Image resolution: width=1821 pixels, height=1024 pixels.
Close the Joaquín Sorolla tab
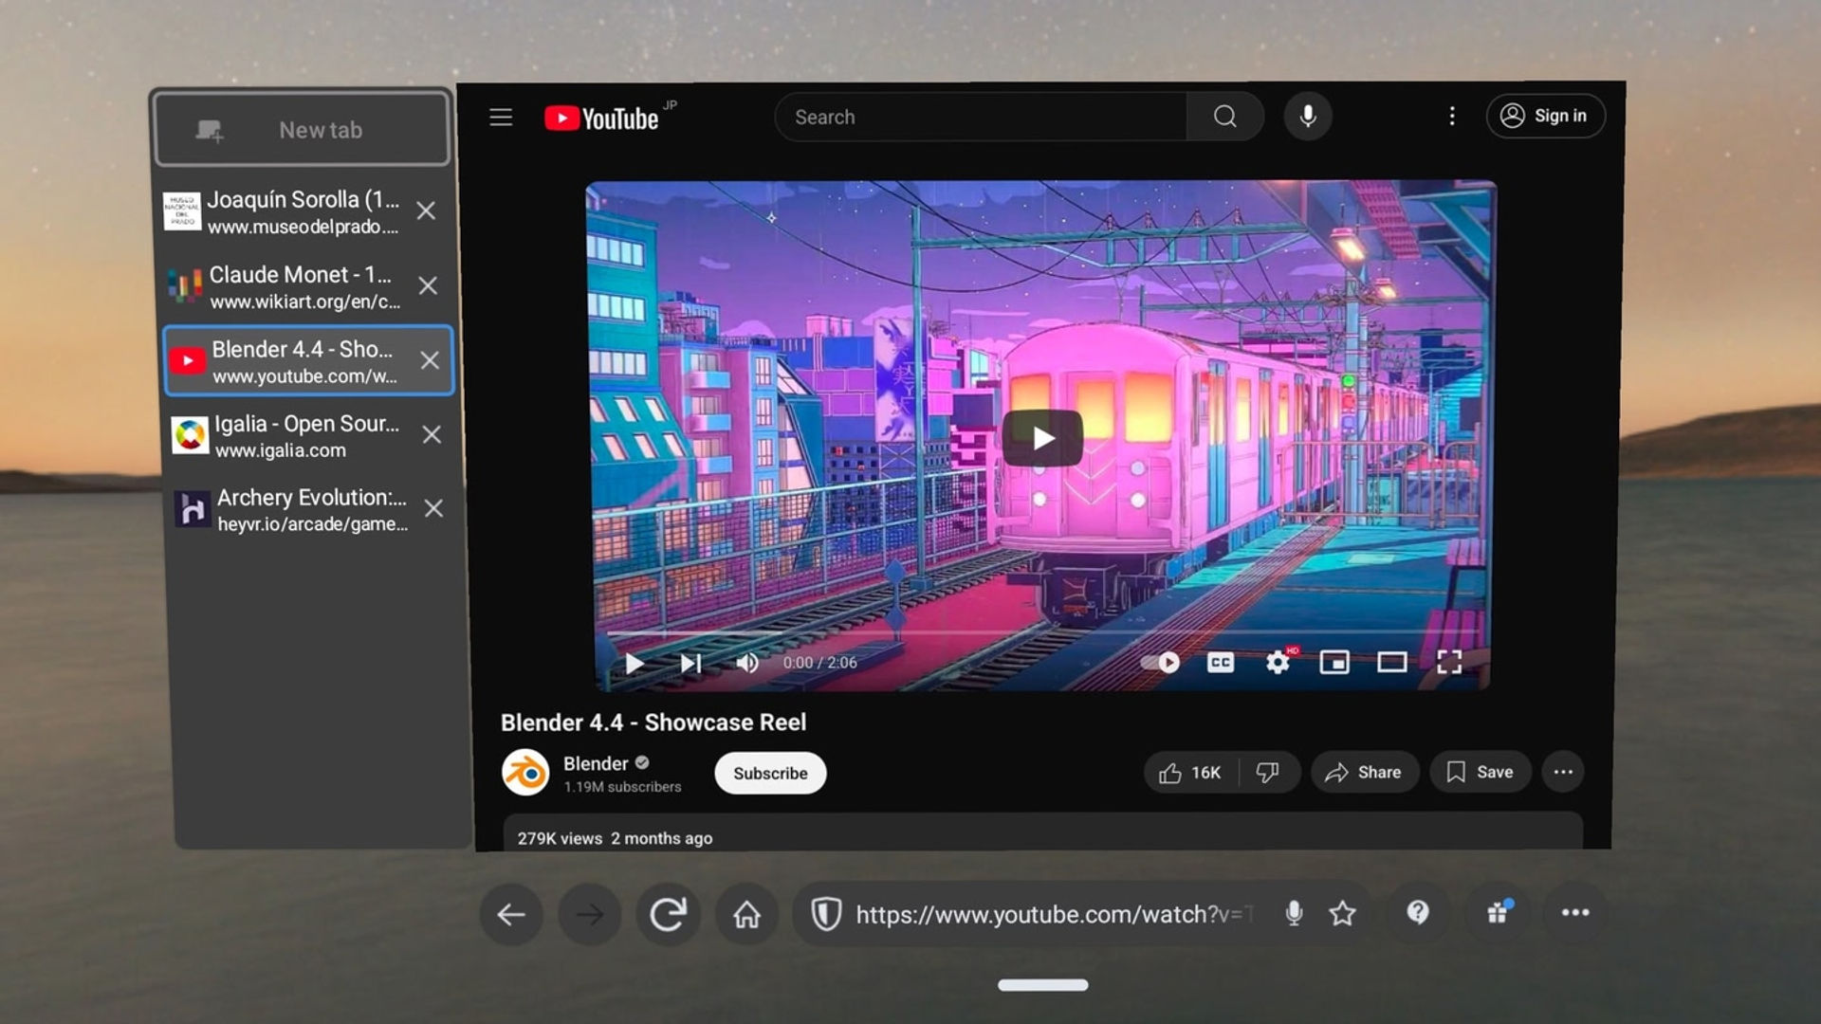[427, 210]
